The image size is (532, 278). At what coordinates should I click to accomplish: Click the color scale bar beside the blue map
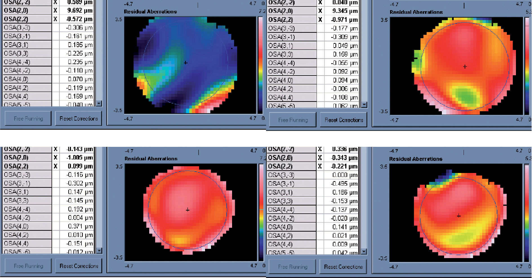(x=260, y=65)
